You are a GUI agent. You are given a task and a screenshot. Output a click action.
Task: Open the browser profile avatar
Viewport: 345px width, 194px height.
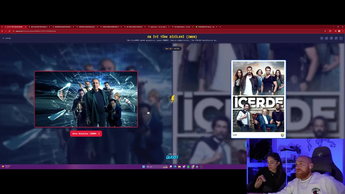tap(339, 31)
